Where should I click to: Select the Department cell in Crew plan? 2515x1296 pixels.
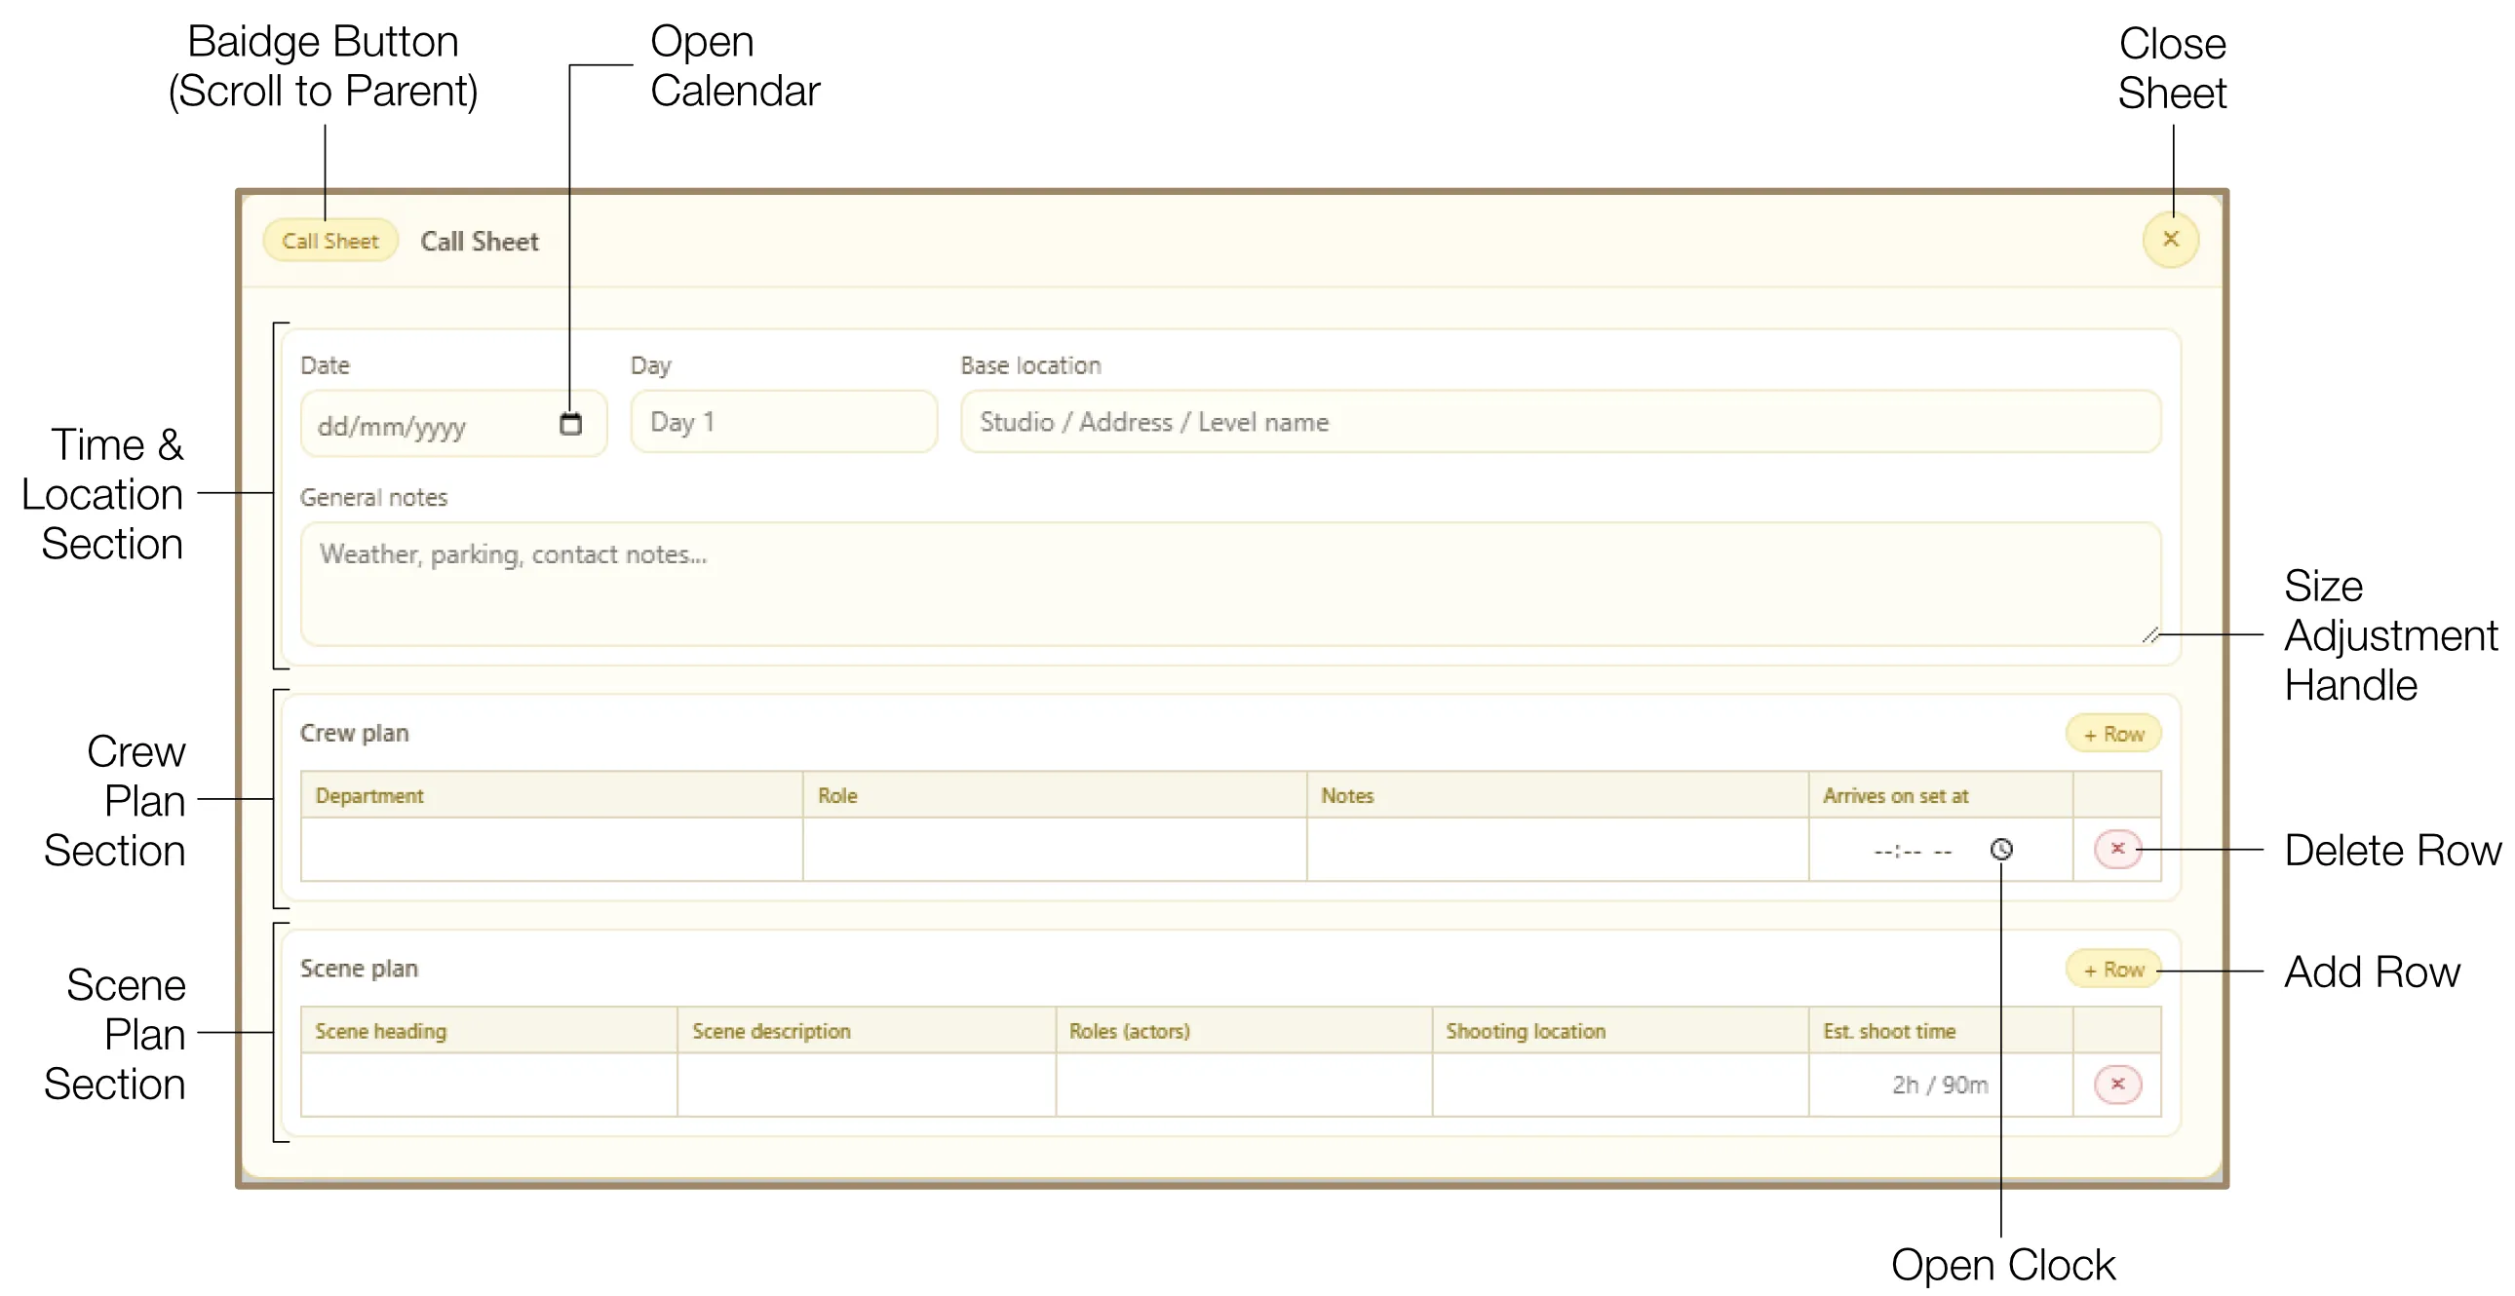(x=552, y=849)
